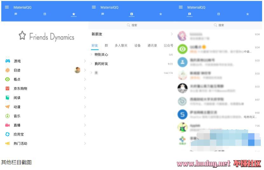
Task: Open 直播 list entry text
Action: click(17, 125)
